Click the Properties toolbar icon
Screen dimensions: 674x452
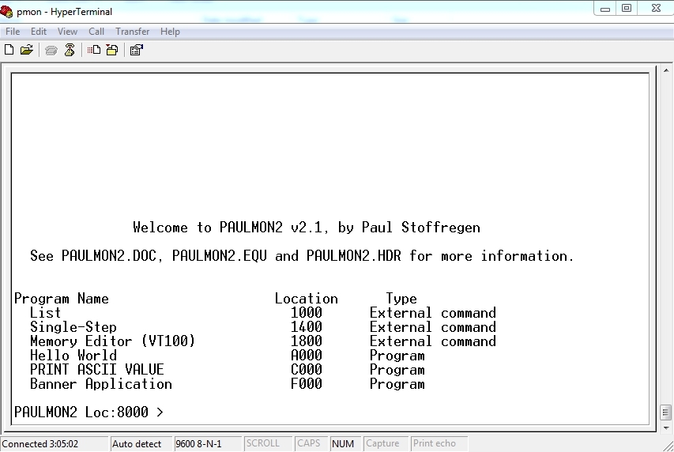click(x=136, y=51)
